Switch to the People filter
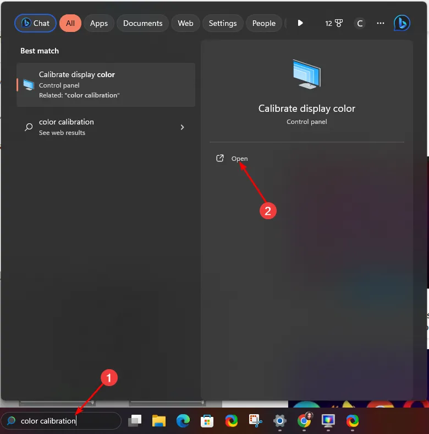This screenshot has width=429, height=434. [x=263, y=23]
